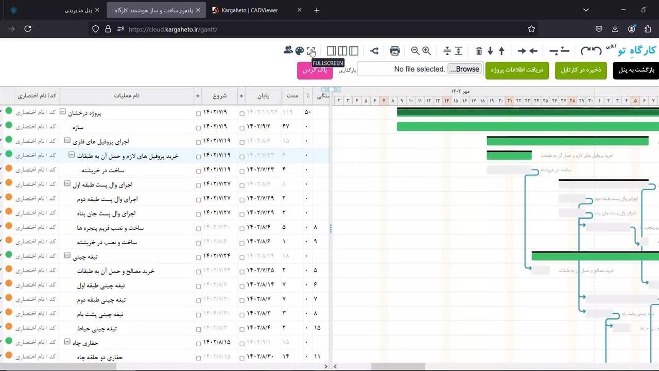This screenshot has width=659, height=371.
Task: Zoom out the Gantt timeline
Action: [415, 50]
